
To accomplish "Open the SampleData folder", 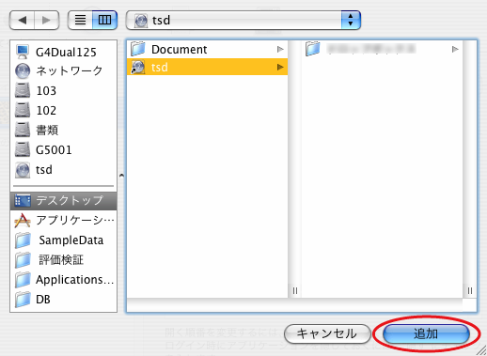I will pos(64,240).
